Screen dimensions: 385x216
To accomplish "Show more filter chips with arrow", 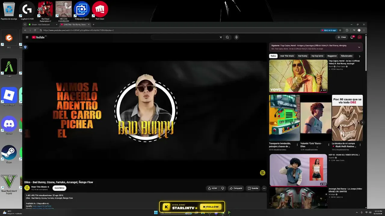I will tap(359, 56).
